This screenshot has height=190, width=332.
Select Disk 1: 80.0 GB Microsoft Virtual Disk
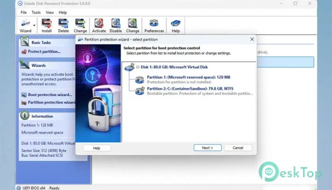pos(174,67)
